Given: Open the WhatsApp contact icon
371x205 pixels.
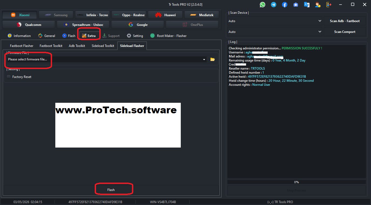Looking at the screenshot, I should click(x=263, y=5).
